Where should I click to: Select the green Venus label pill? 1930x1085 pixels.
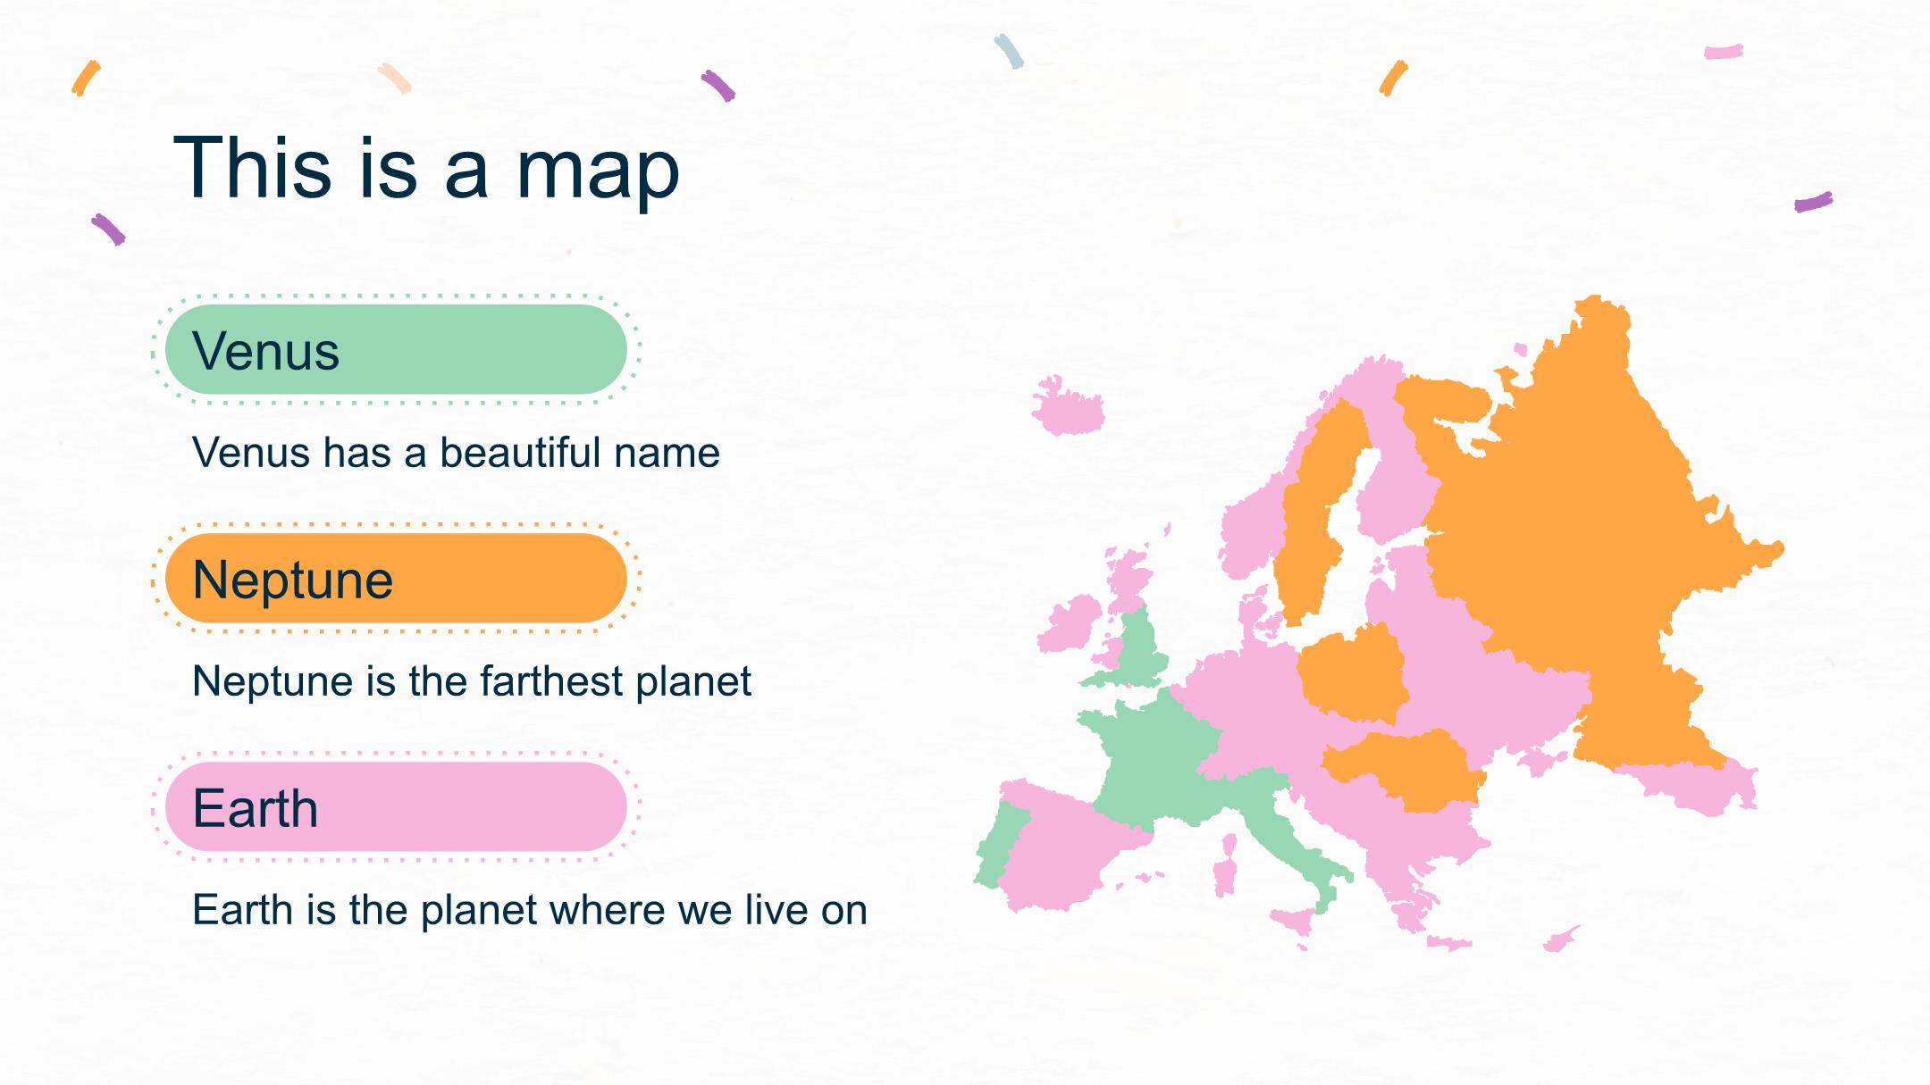click(396, 349)
